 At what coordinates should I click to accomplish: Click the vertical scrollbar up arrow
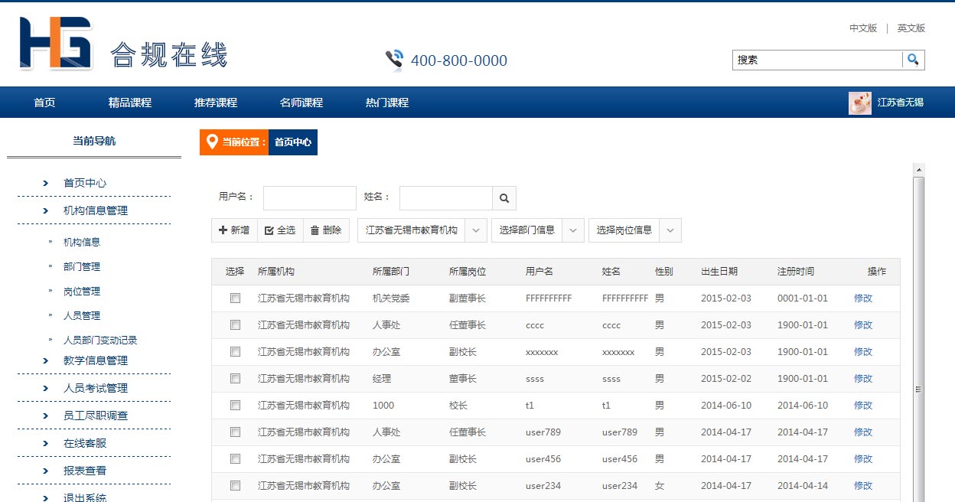click(919, 169)
